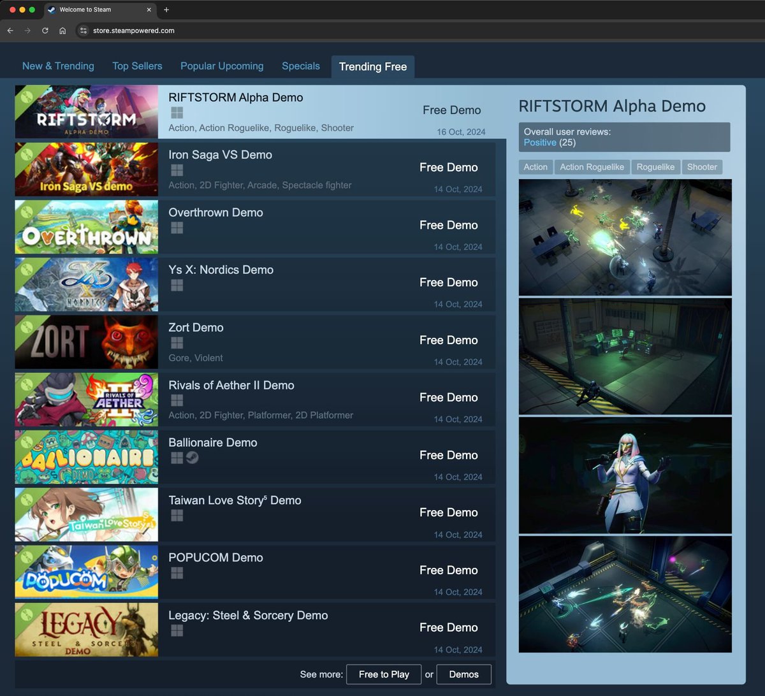Image resolution: width=765 pixels, height=696 pixels.
Task: Click the Windows icon under RIFTSTORM Alpha Demo
Action: point(177,113)
